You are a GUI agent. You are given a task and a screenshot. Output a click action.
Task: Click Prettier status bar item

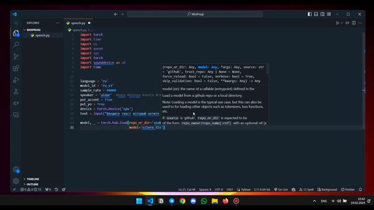[348, 190]
